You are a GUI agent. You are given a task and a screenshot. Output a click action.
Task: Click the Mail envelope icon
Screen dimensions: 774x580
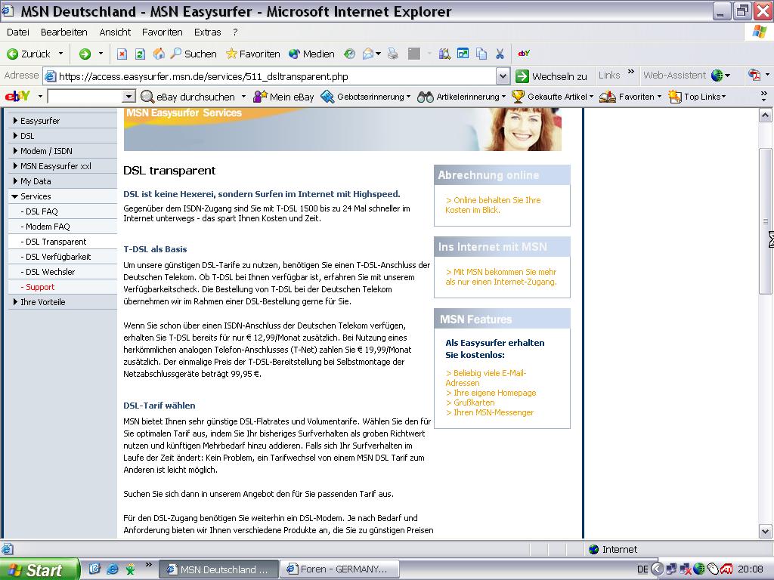(x=368, y=54)
